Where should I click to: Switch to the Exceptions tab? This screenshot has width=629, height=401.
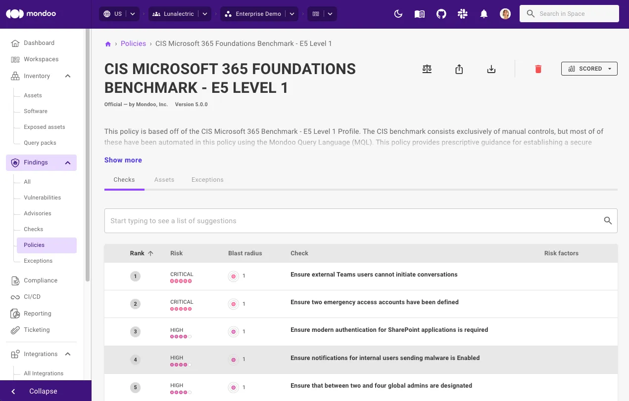click(x=207, y=180)
